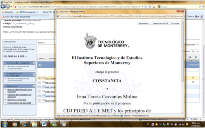Image resolution: width=205 pixels, height=128 pixels.
Task: Click the browser Back arrow button
Action: pyautogui.click(x=3, y=7)
